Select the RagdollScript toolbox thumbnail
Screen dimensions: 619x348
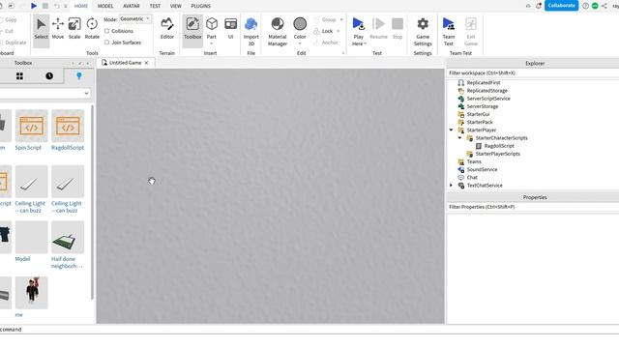[68, 126]
